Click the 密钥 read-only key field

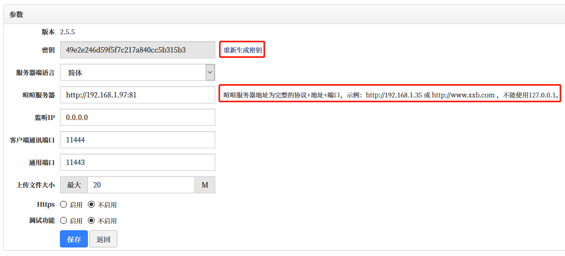click(137, 50)
